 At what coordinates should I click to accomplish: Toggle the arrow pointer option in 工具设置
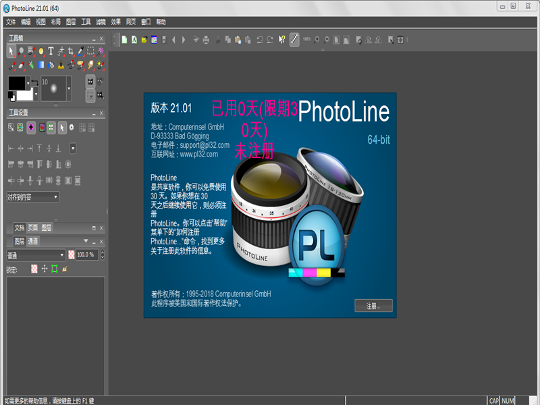[x=62, y=128]
